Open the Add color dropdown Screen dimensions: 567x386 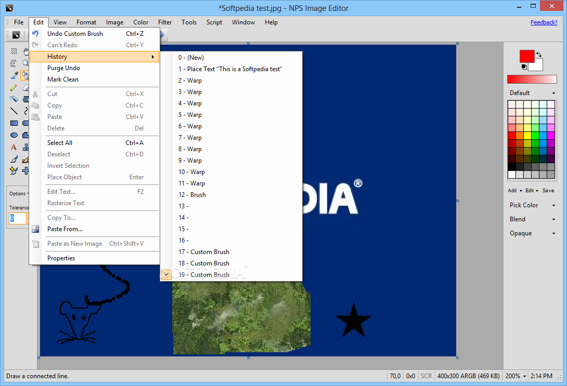[x=515, y=190]
